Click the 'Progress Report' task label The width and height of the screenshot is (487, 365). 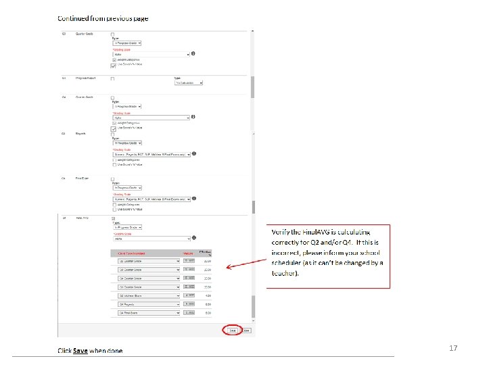tap(85, 78)
